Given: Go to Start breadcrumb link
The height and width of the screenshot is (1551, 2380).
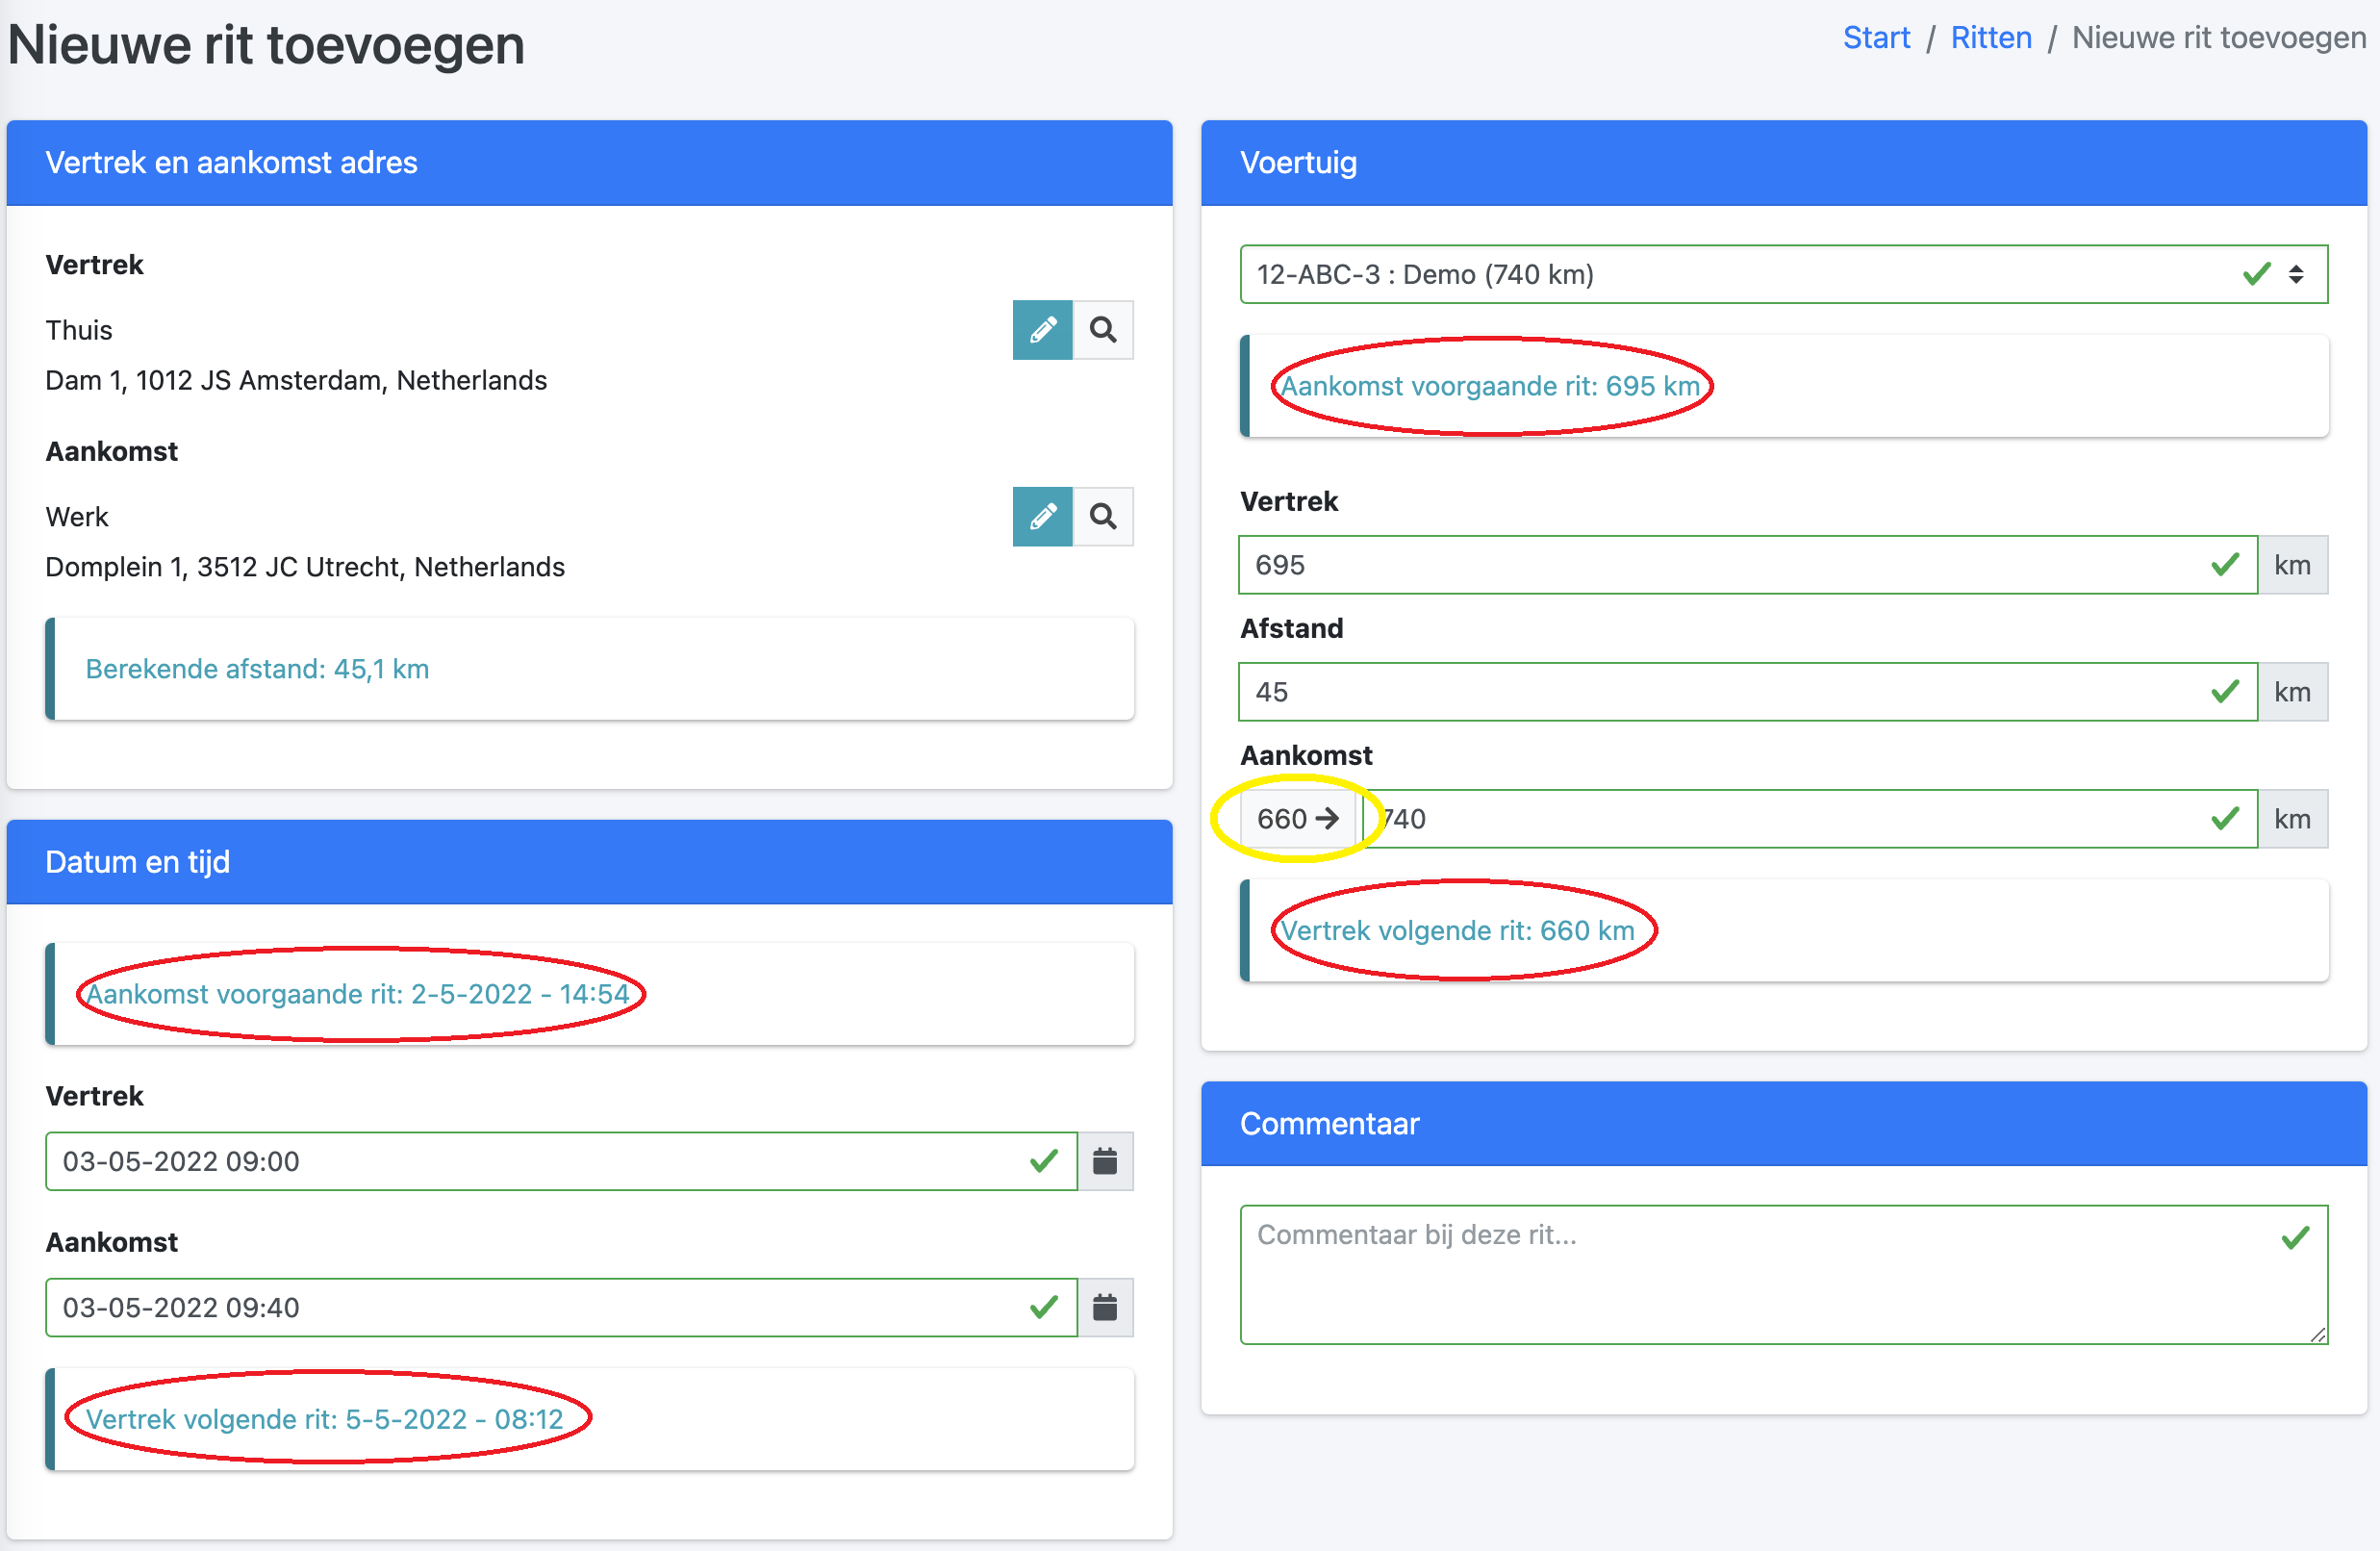Looking at the screenshot, I should pos(1876,38).
